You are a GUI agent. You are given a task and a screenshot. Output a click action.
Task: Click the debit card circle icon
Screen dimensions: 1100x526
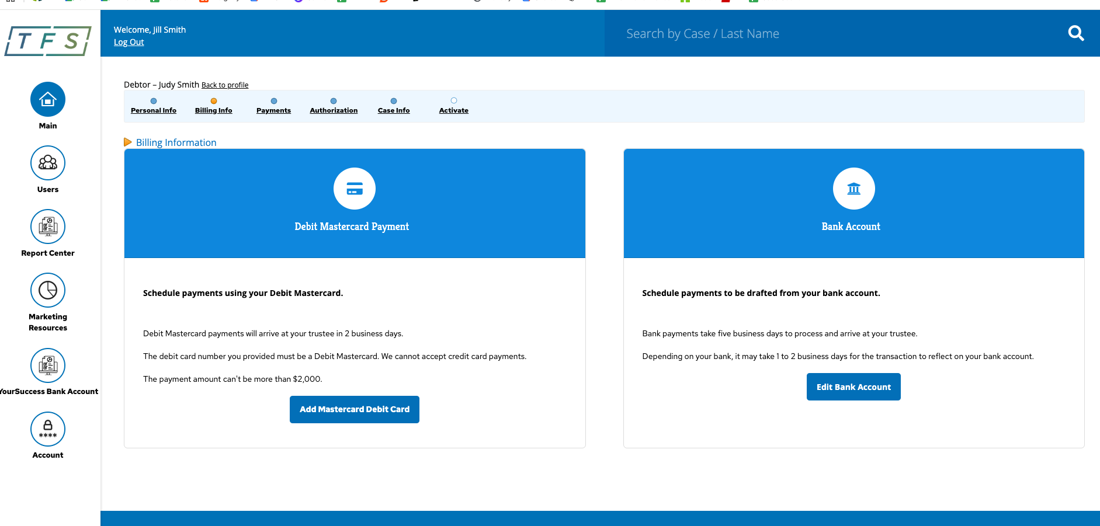pyautogui.click(x=355, y=189)
